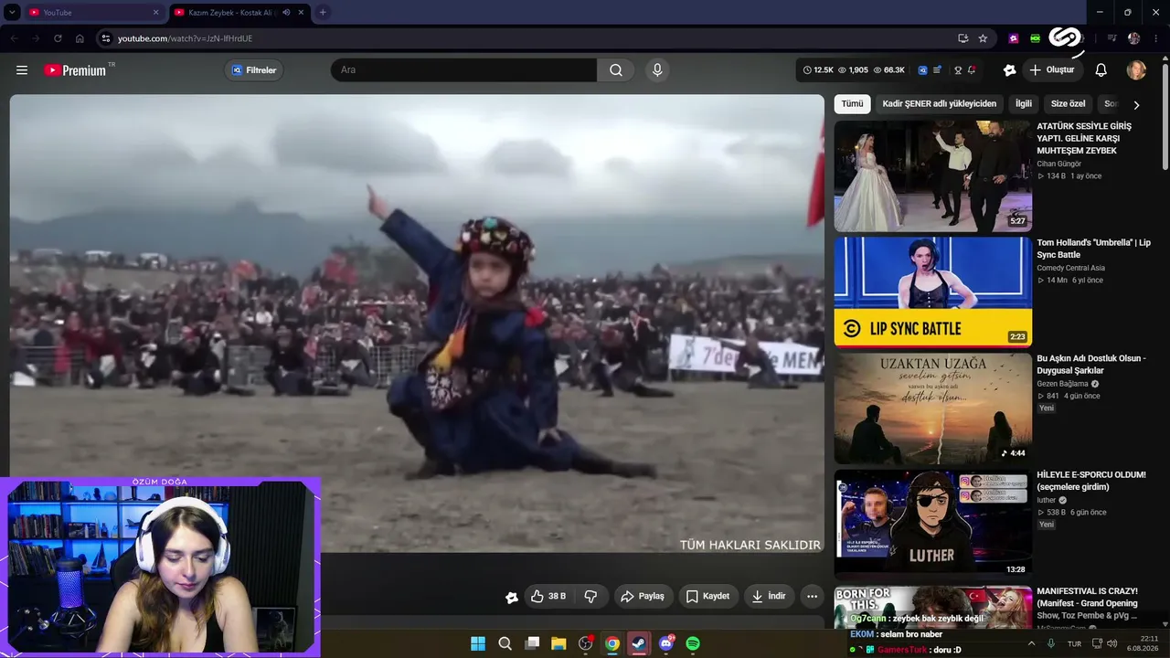The height and width of the screenshot is (658, 1170).
Task: Click the Filtreler button
Action: tap(254, 70)
